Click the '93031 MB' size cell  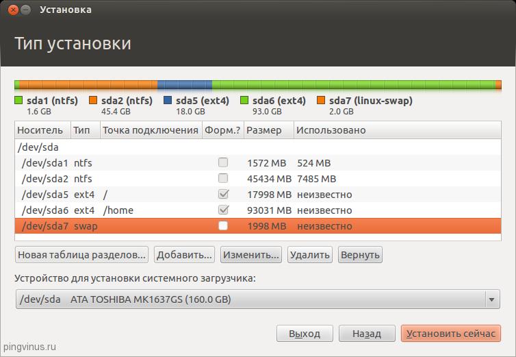[x=269, y=210]
